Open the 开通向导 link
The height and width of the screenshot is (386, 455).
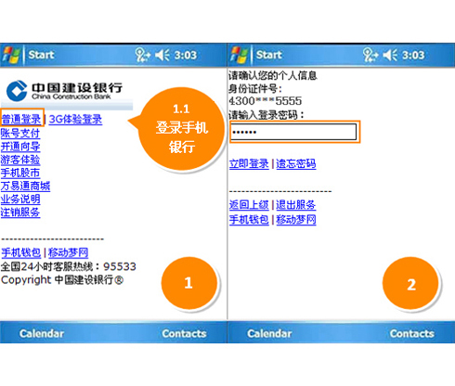point(20,147)
